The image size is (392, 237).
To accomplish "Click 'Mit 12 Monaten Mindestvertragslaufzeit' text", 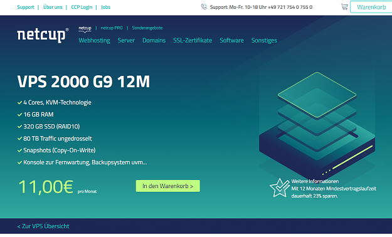I will (334, 189).
